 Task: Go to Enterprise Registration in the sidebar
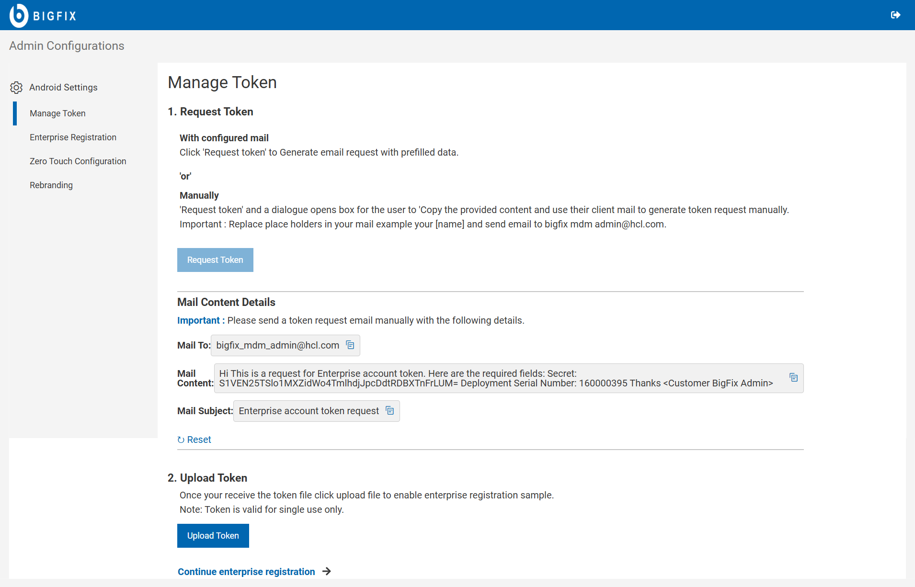pos(73,137)
